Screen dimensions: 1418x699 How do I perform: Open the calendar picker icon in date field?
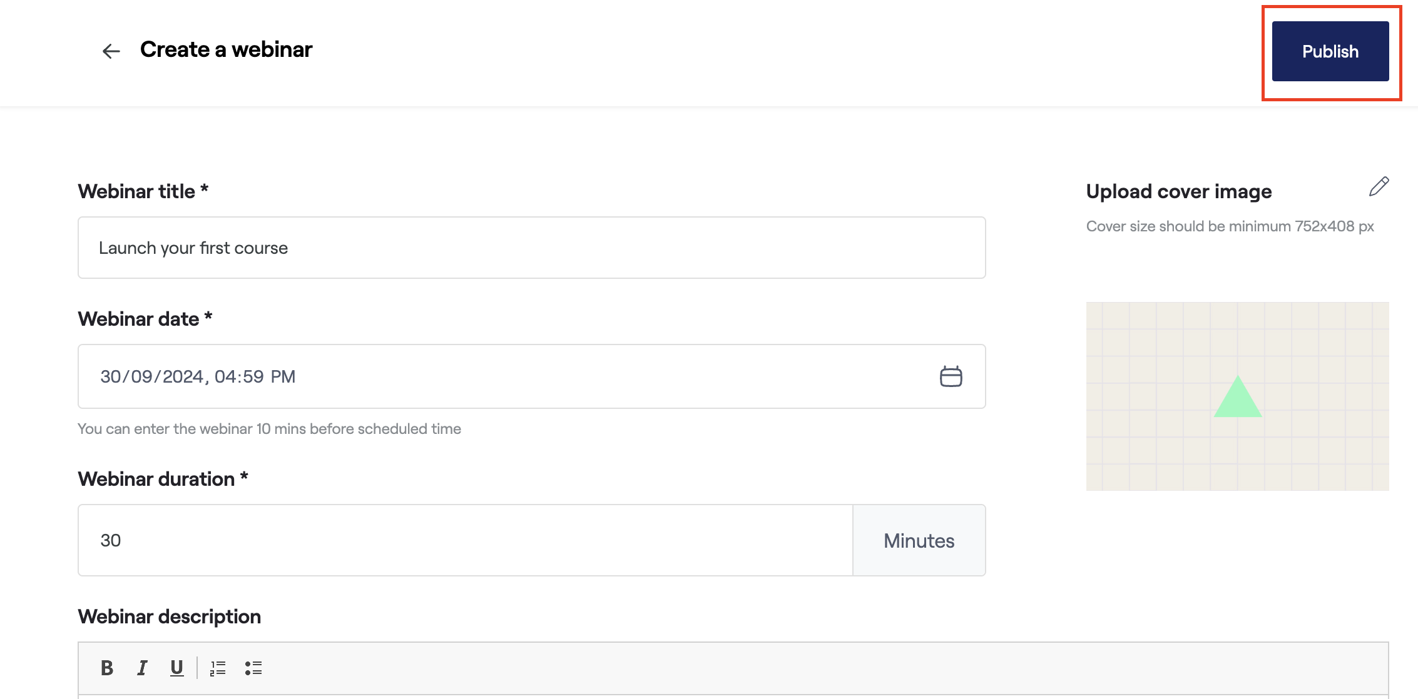pos(951,376)
